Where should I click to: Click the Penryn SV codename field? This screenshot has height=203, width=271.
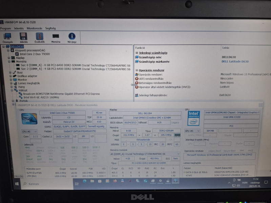pos(69,122)
